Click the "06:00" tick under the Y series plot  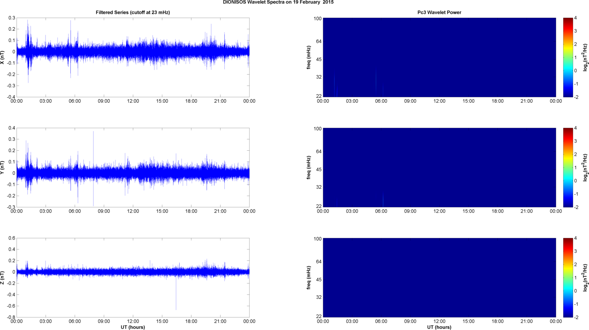tap(75, 211)
